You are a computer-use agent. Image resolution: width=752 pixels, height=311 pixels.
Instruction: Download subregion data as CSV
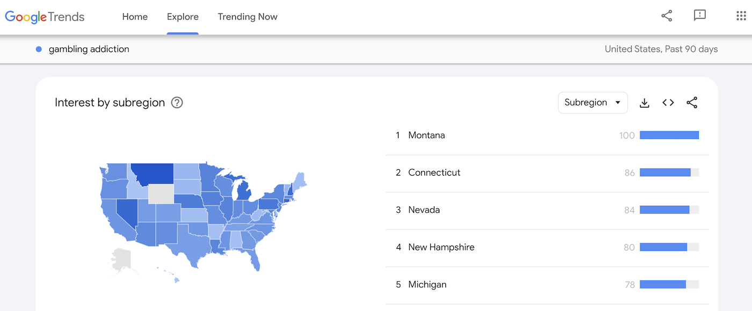pyautogui.click(x=645, y=103)
